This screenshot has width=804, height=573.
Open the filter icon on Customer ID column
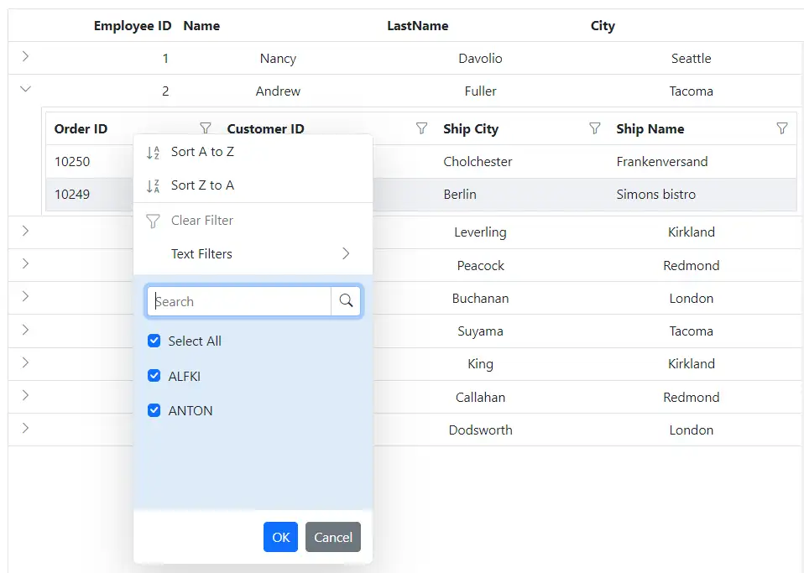(x=420, y=128)
